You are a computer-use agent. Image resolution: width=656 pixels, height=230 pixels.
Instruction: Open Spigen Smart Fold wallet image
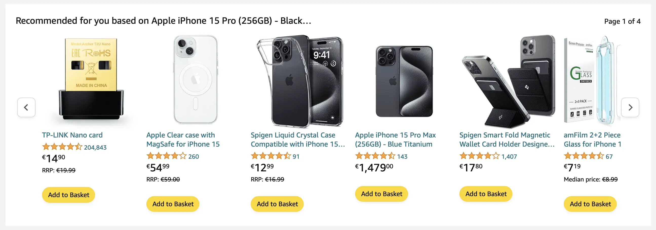point(508,81)
